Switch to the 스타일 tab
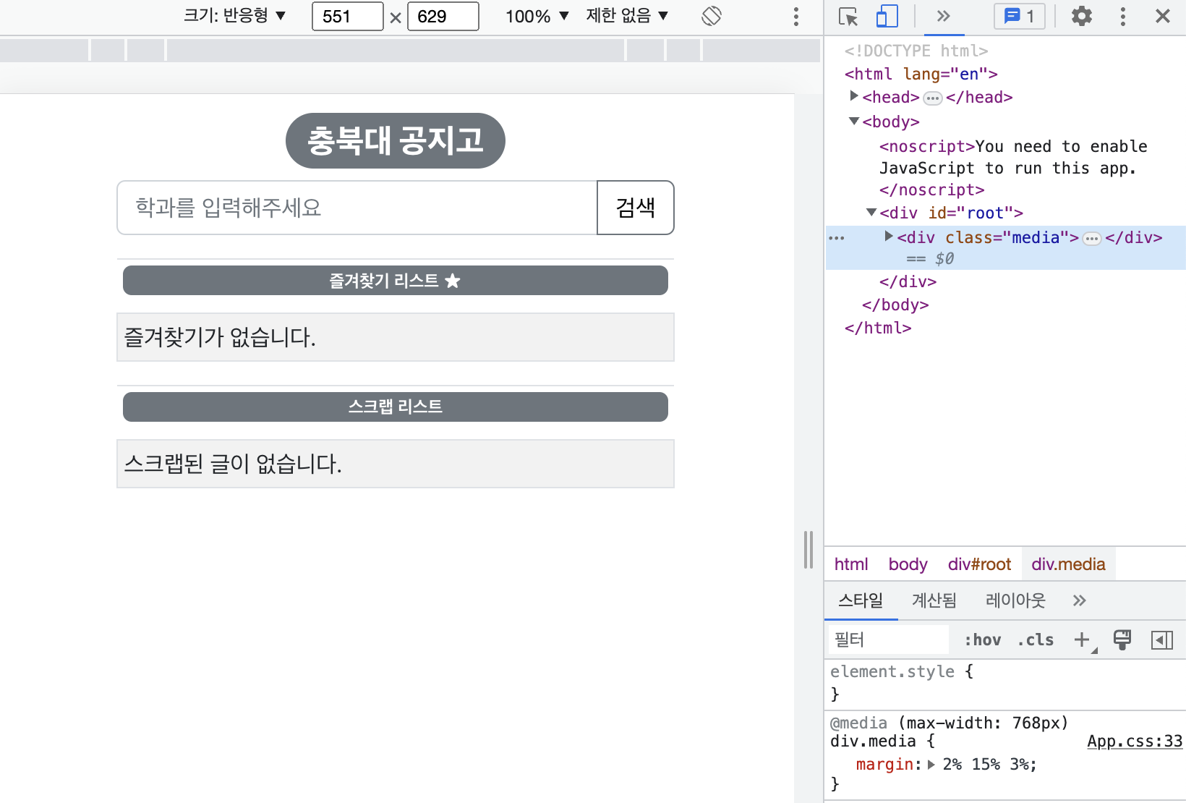Image resolution: width=1186 pixels, height=803 pixels. point(861,600)
